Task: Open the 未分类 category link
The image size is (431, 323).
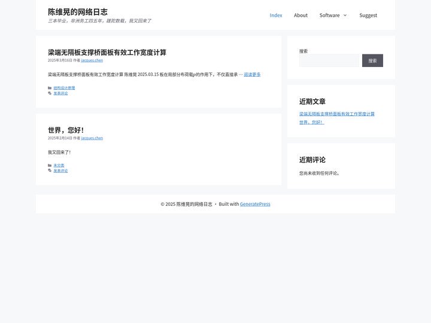Action: point(59,165)
